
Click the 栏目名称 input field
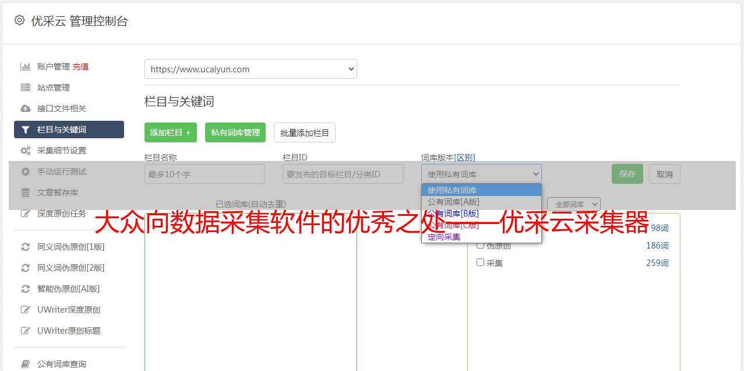coord(204,174)
